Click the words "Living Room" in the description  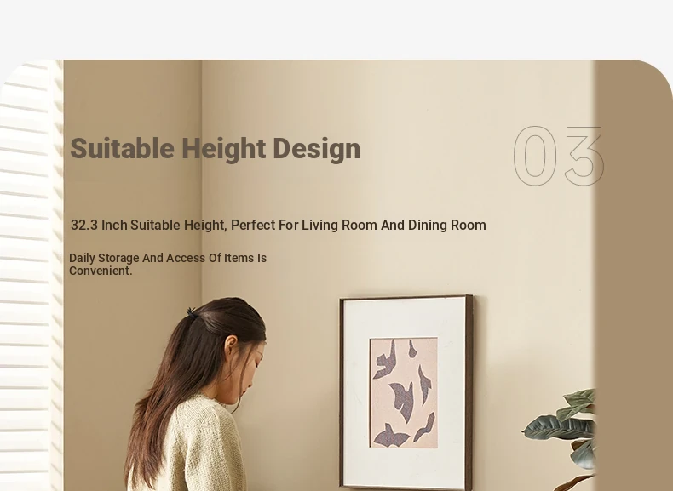(x=339, y=225)
